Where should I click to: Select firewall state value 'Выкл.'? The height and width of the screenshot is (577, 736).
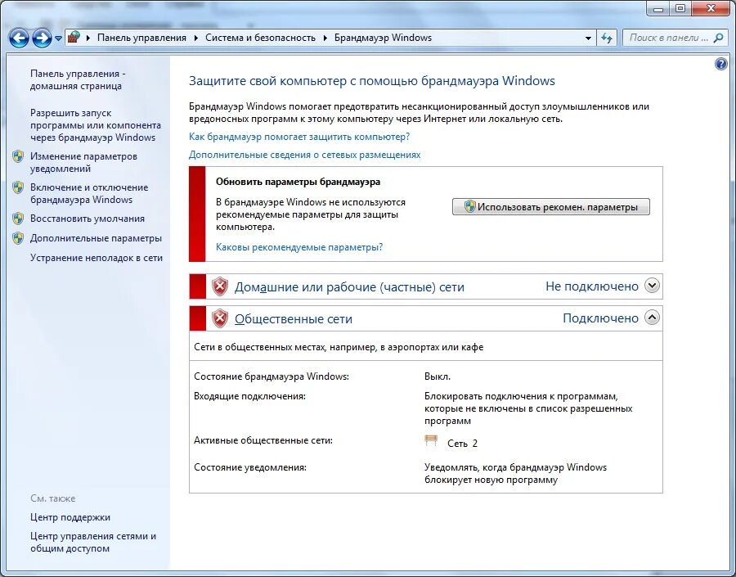[x=438, y=376]
